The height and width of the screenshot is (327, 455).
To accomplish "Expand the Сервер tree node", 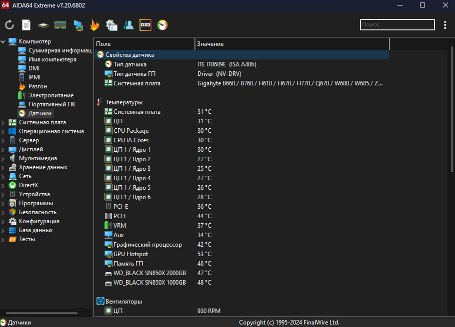I will click(3, 141).
